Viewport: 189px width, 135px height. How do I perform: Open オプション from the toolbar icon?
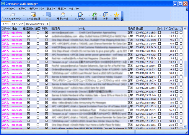point(80,15)
